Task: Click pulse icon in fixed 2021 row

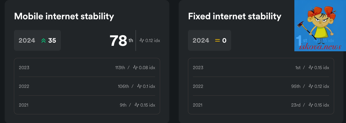Action: point(311,105)
